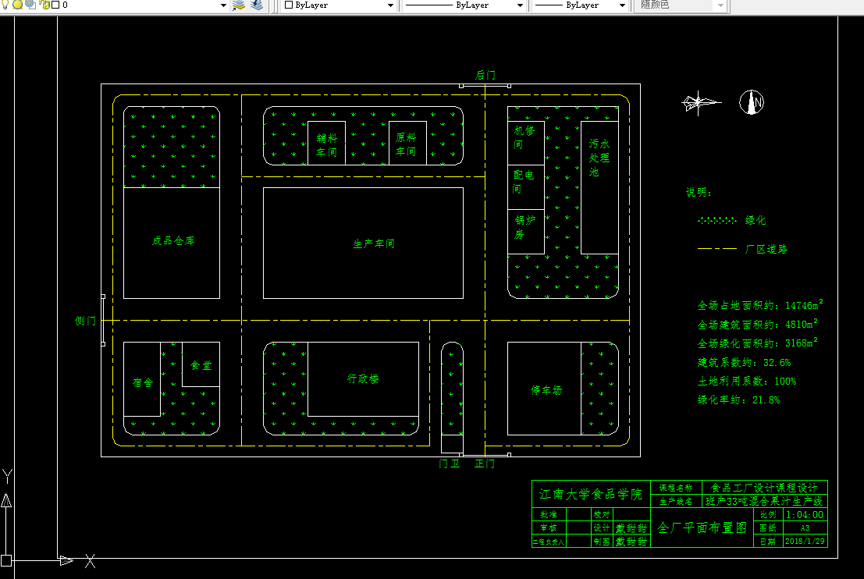Select the 全场建筑面积约: 4810m² text
864x579 pixels.
(758, 323)
